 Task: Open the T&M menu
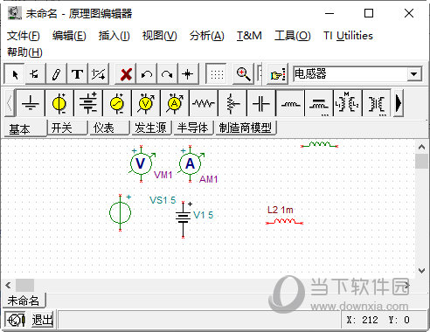(249, 36)
